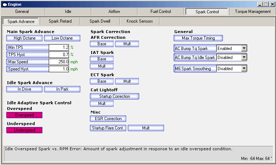Image resolution: width=276 pixels, height=165 pixels.
Task: Expand the AC Bump Tq Idle Spark dropdown arrow
Action: (x=244, y=57)
